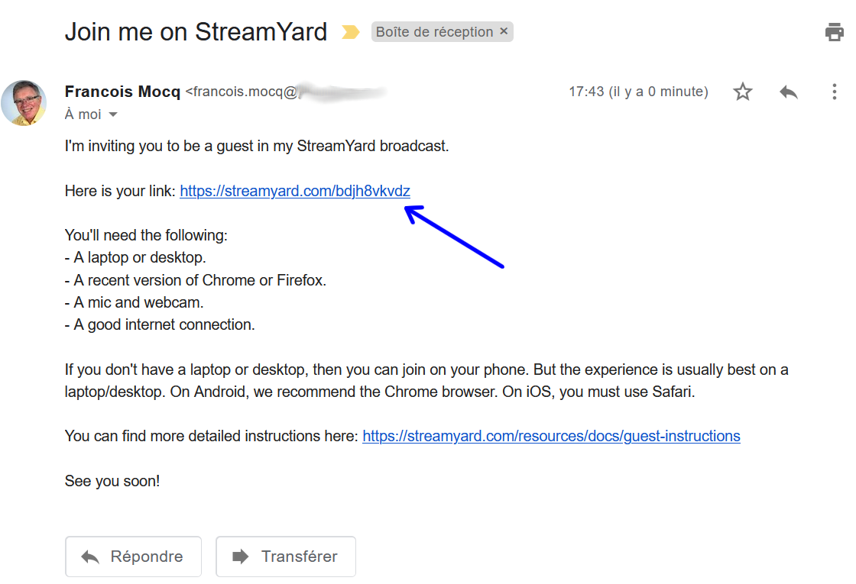Expand recipient details arrow next to À moi
856x584 pixels.
coord(113,115)
